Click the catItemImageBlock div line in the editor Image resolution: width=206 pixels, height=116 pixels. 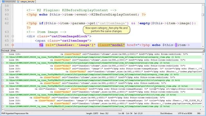point(59,36)
